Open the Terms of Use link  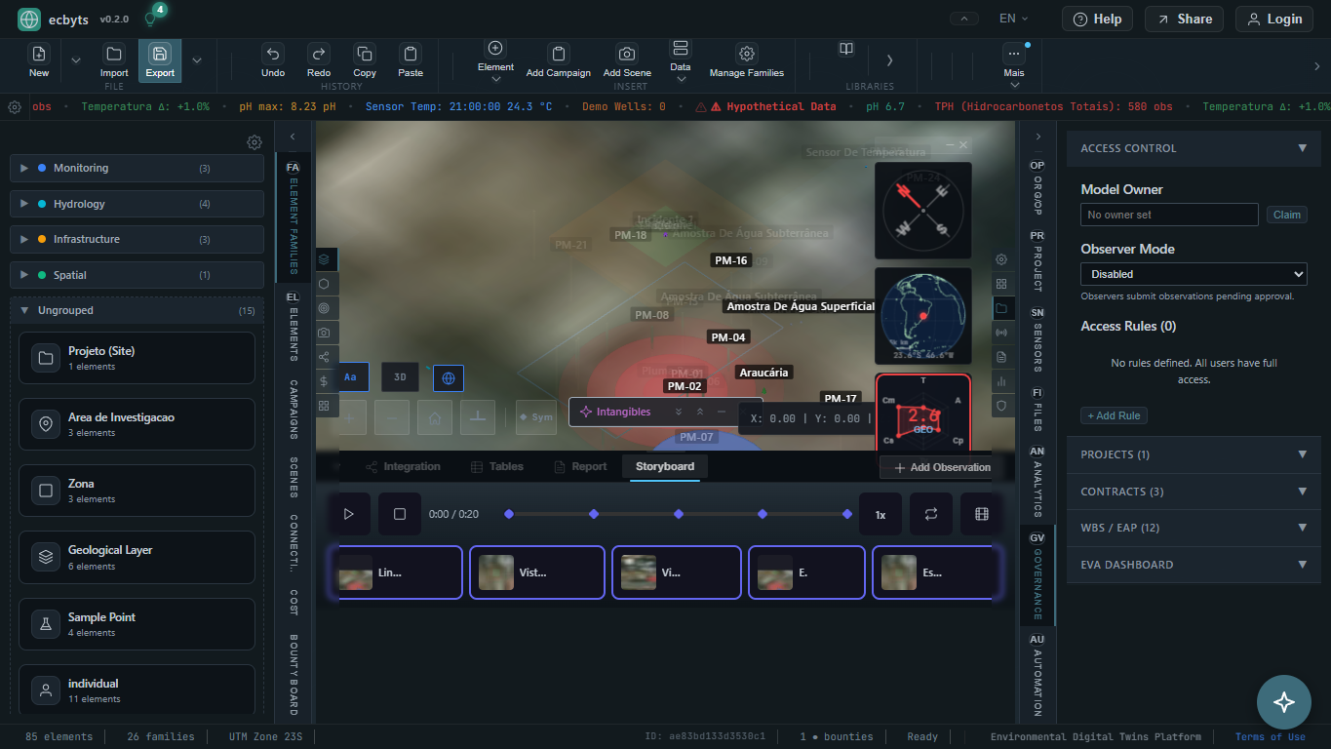tap(1271, 737)
